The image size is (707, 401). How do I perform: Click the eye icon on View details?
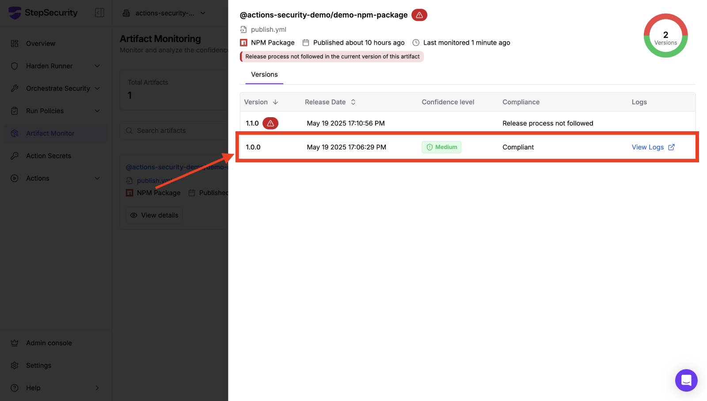(133, 215)
